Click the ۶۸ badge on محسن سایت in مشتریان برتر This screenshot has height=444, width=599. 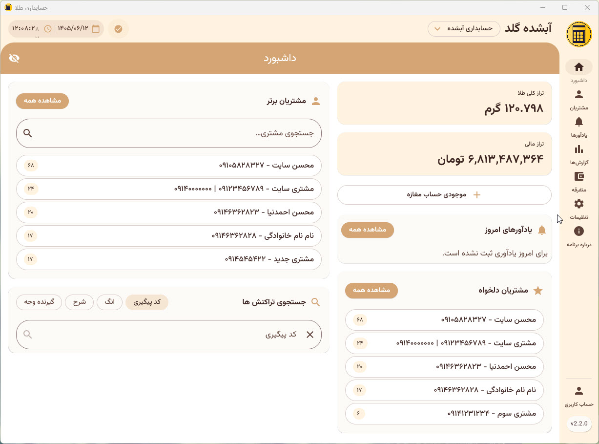click(31, 166)
